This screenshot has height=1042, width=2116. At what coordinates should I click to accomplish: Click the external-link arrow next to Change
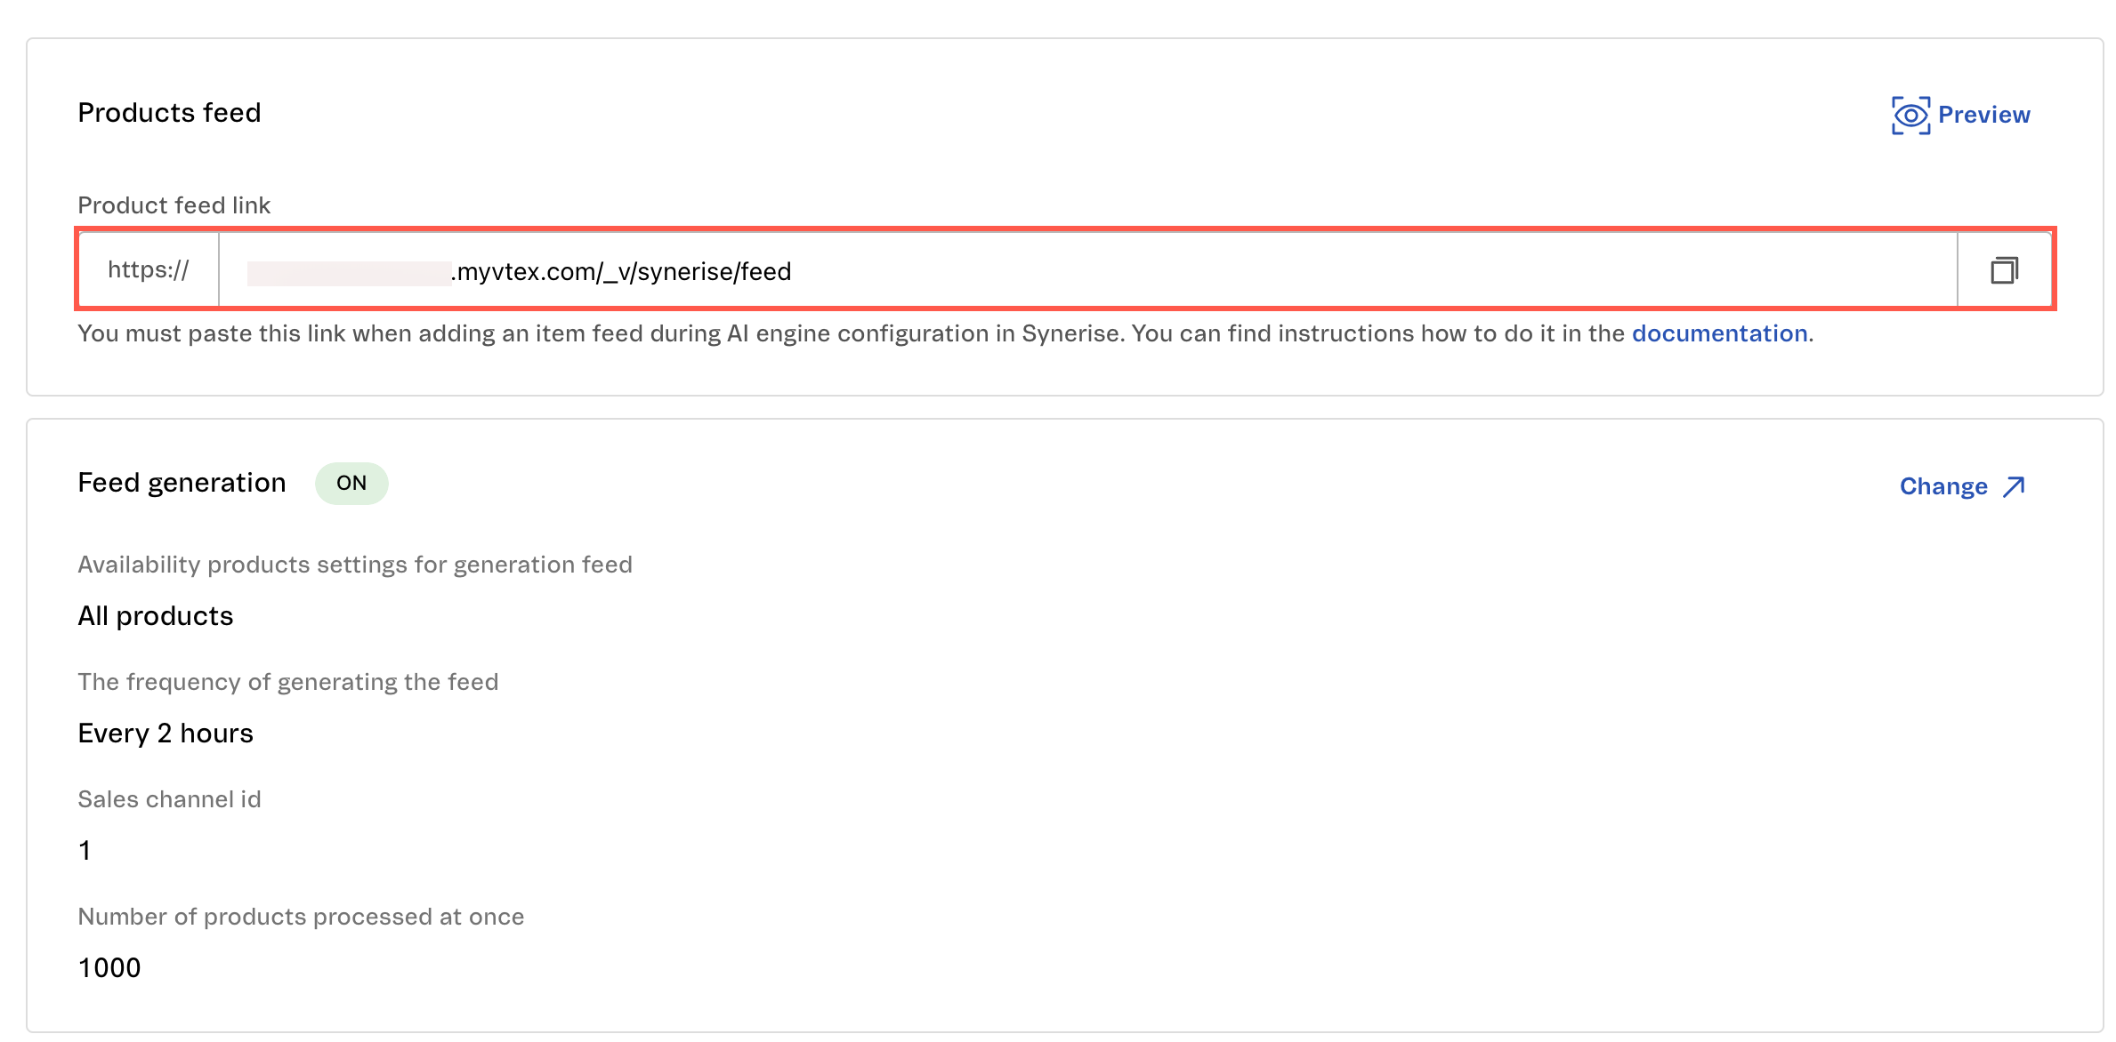2013,486
